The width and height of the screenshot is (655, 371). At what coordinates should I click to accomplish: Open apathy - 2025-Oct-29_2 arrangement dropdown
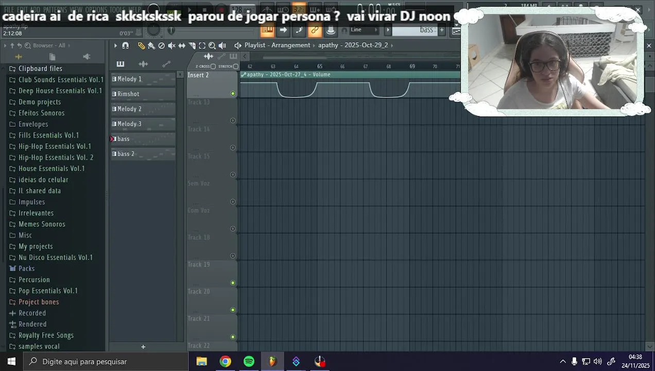click(353, 45)
